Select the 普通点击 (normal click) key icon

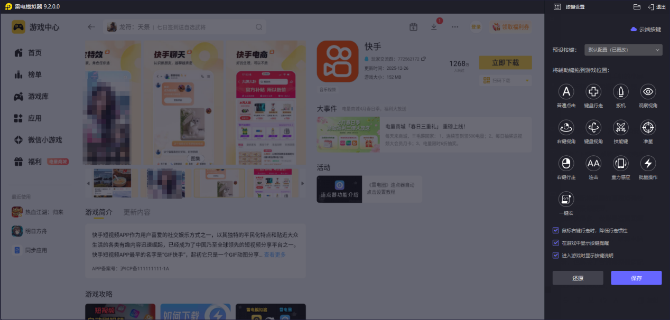pyautogui.click(x=566, y=92)
